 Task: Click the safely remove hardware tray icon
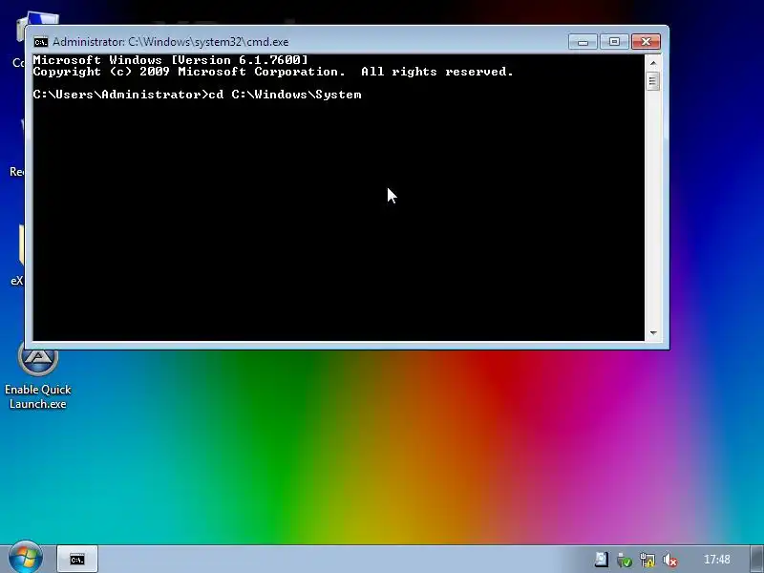pyautogui.click(x=625, y=560)
